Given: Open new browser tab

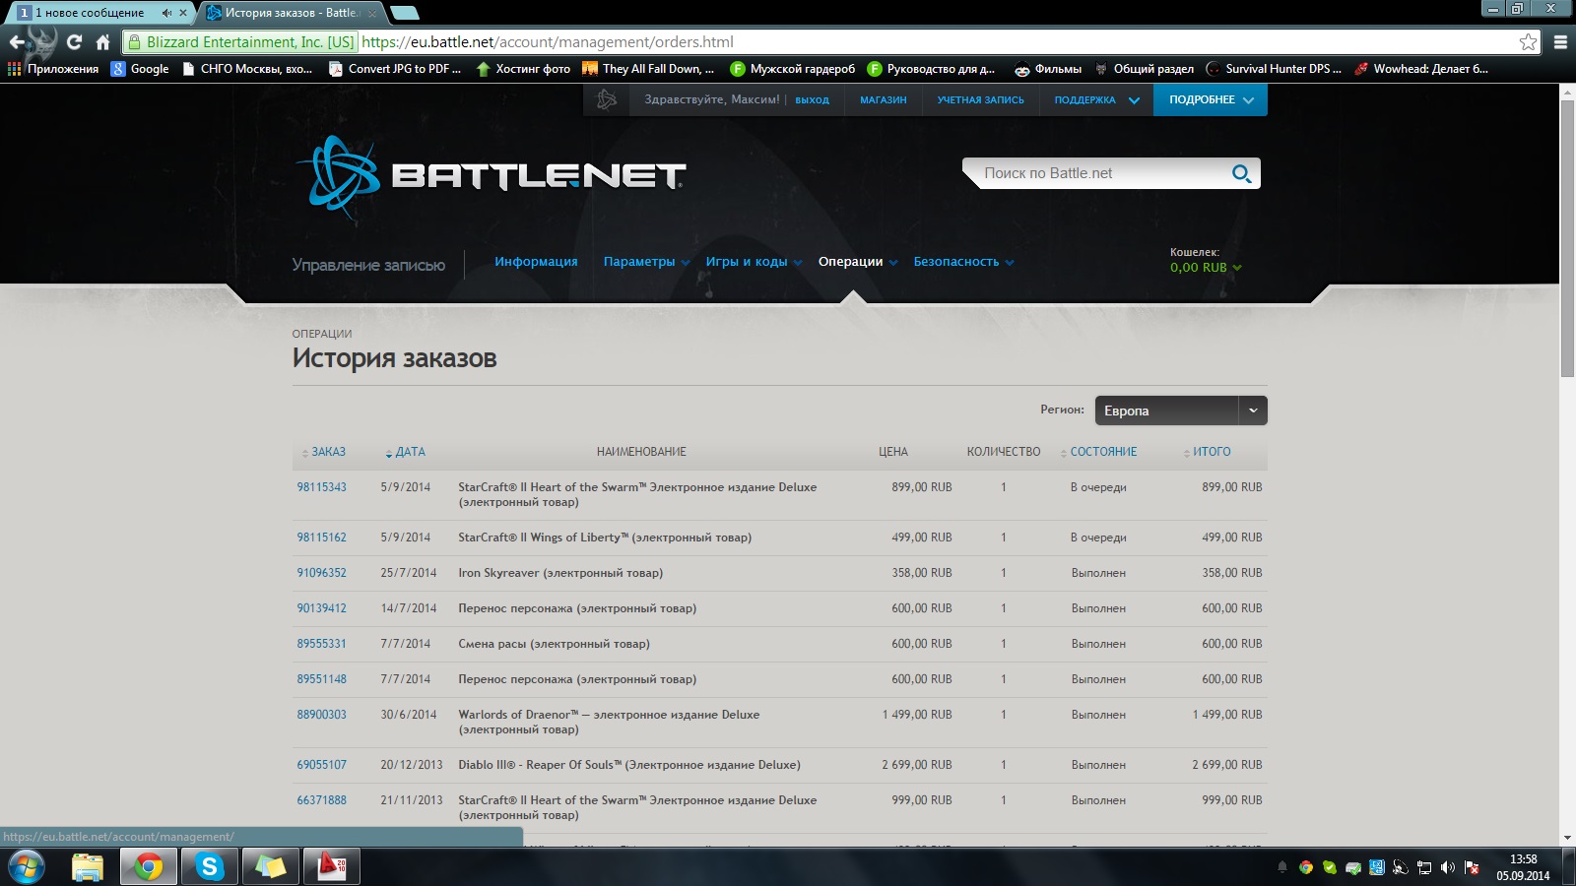Looking at the screenshot, I should coord(405,13).
